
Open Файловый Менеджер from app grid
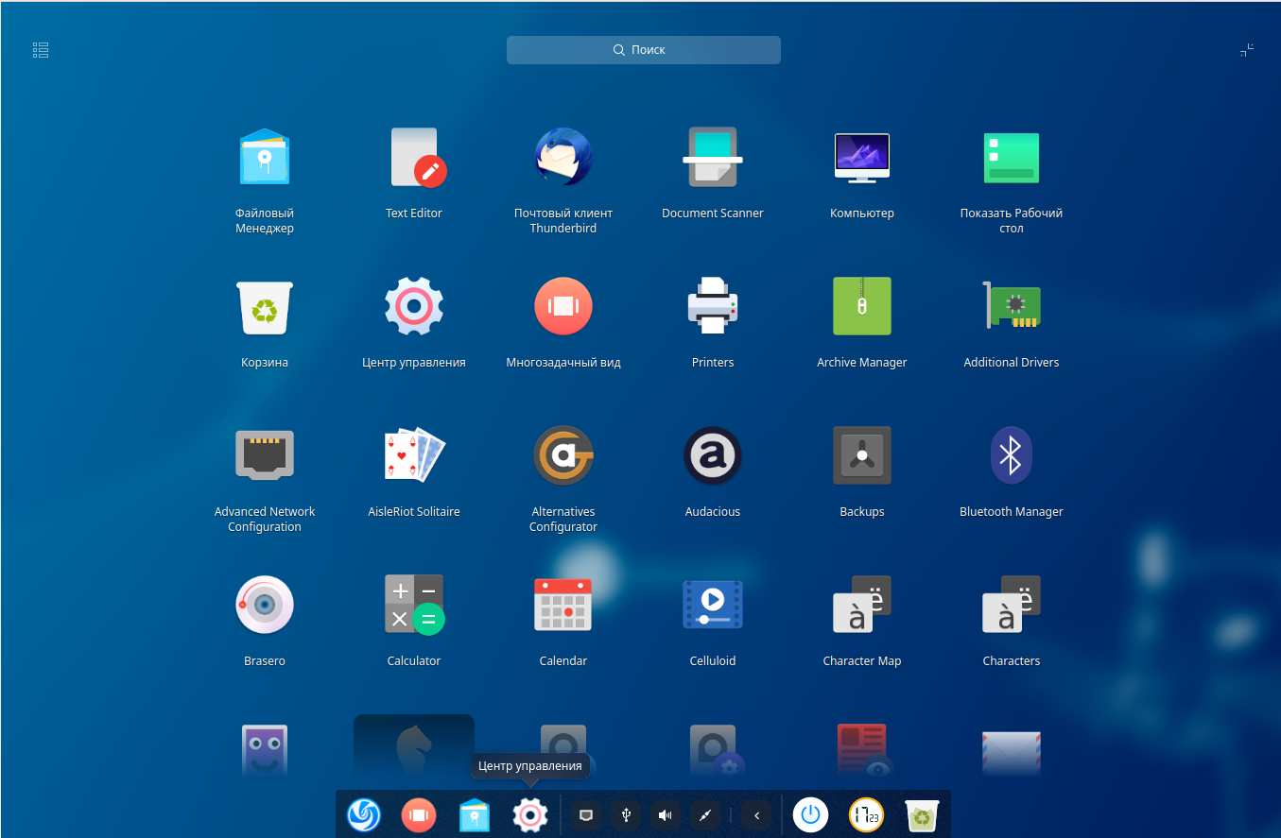point(265,157)
